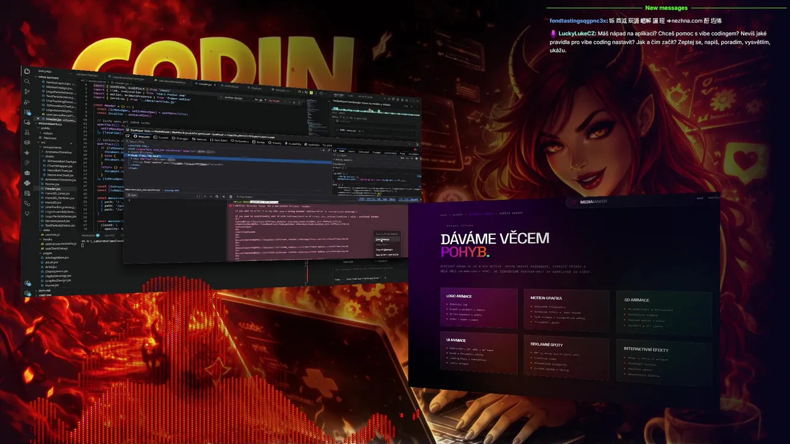The height and width of the screenshot is (444, 790).
Task: Collapse the hooks folder
Action: [x=47, y=239]
